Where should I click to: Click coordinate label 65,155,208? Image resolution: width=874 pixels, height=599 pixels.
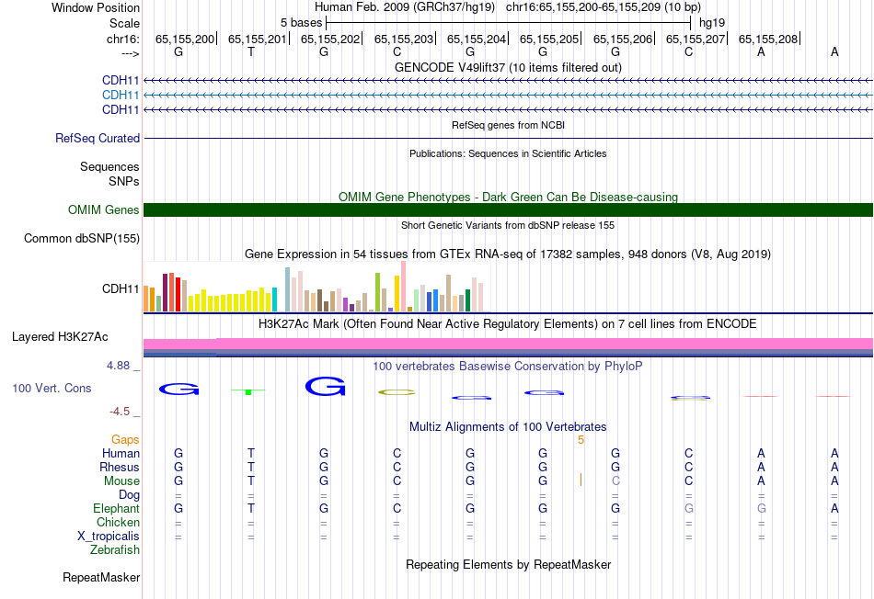[x=768, y=39]
